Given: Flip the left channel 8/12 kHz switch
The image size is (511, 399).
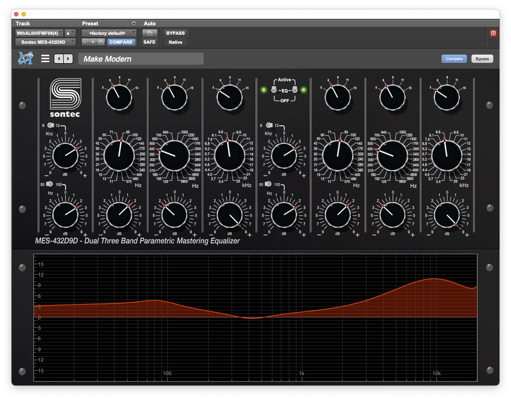Looking at the screenshot, I should (51, 125).
